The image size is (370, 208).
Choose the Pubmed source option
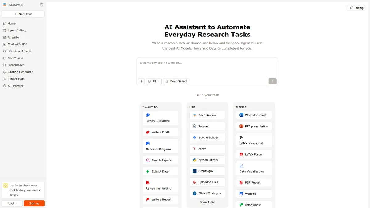[207, 126]
